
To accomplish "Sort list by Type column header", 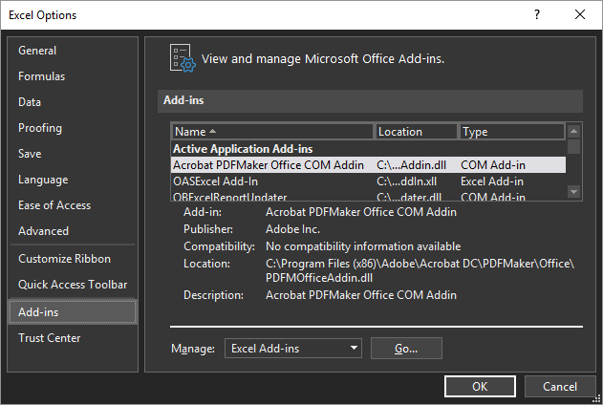I will (x=510, y=132).
